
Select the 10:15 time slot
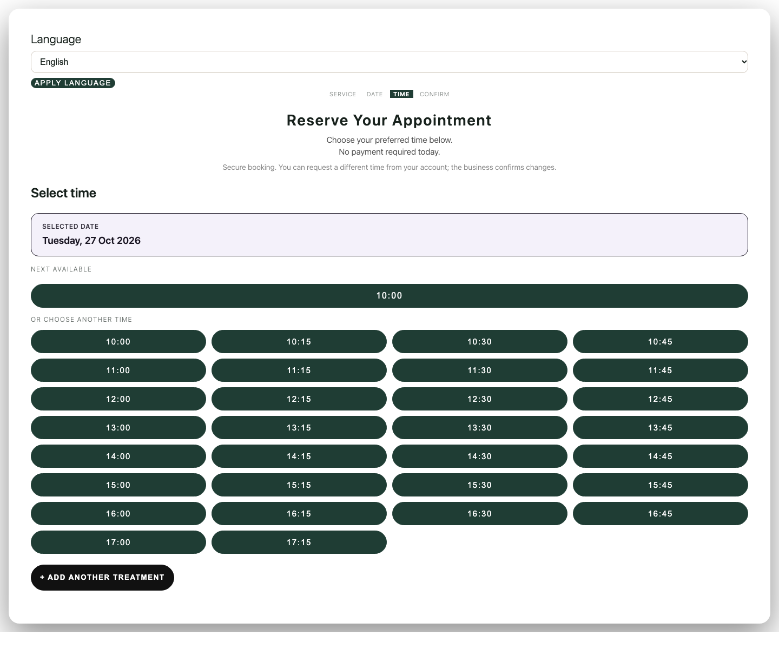(x=299, y=342)
